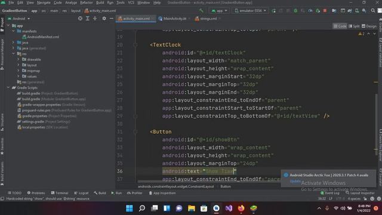Click the Apply Changes and Restart icon

[281, 11]
